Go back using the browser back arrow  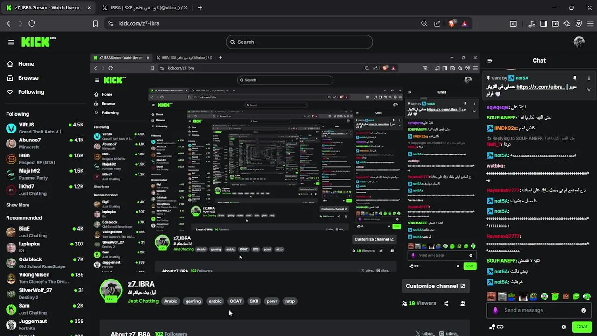(8, 23)
